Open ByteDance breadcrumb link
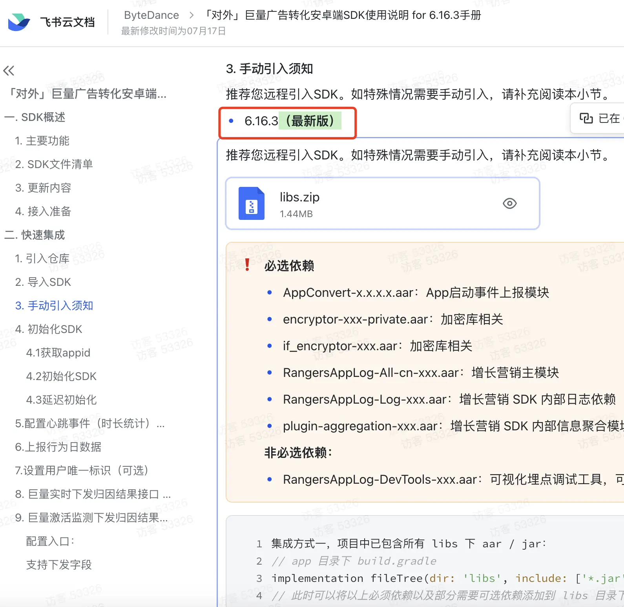Viewport: 624px width, 607px height. 151,15
